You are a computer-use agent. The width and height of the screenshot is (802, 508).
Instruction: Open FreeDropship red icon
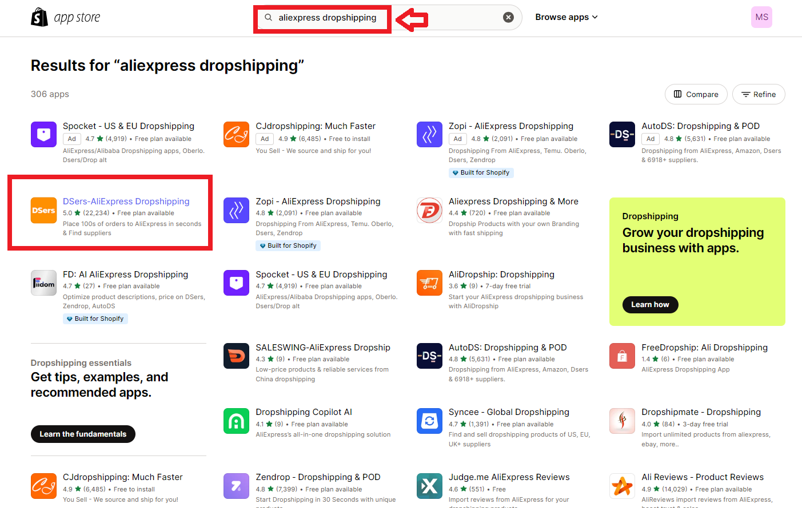[x=622, y=356]
